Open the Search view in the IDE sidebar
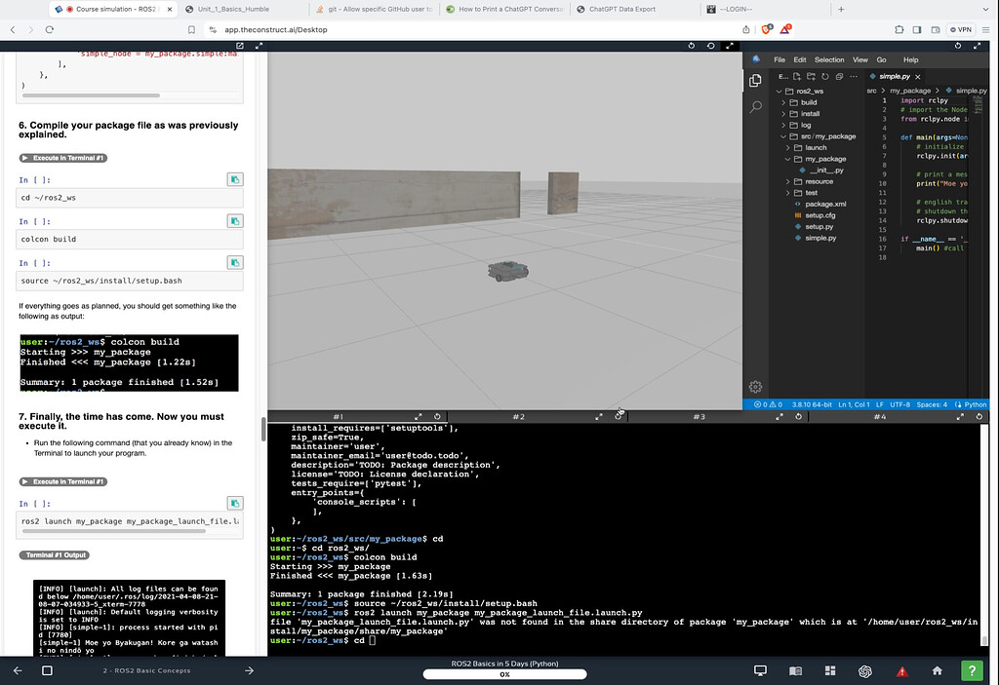This screenshot has width=999, height=685. pos(756,107)
